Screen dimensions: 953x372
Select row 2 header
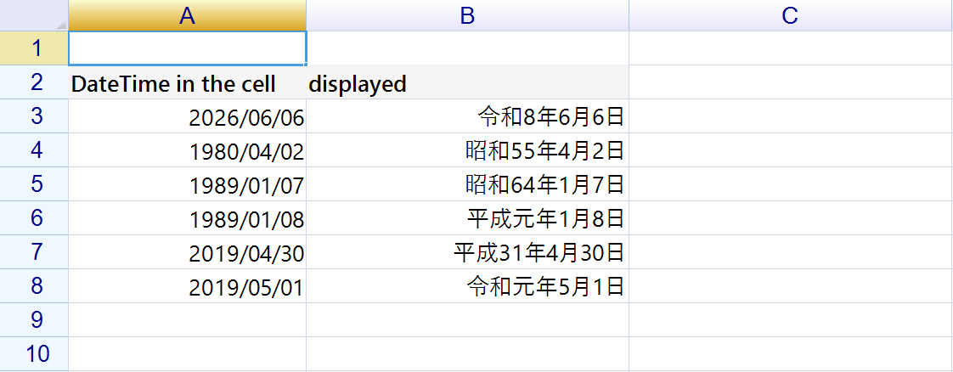click(34, 82)
